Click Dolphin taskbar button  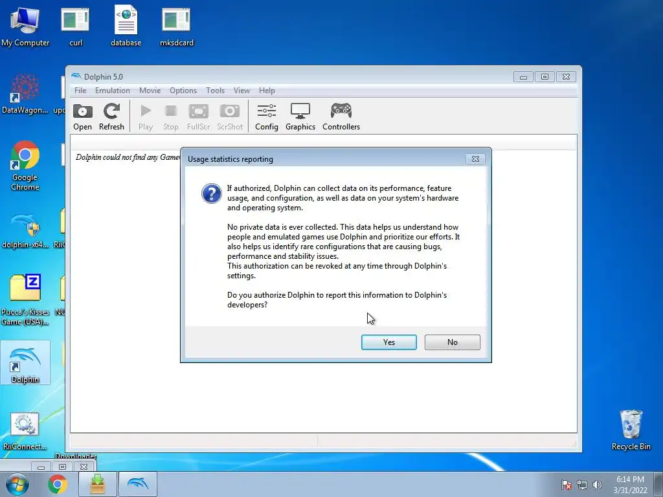coord(138,484)
